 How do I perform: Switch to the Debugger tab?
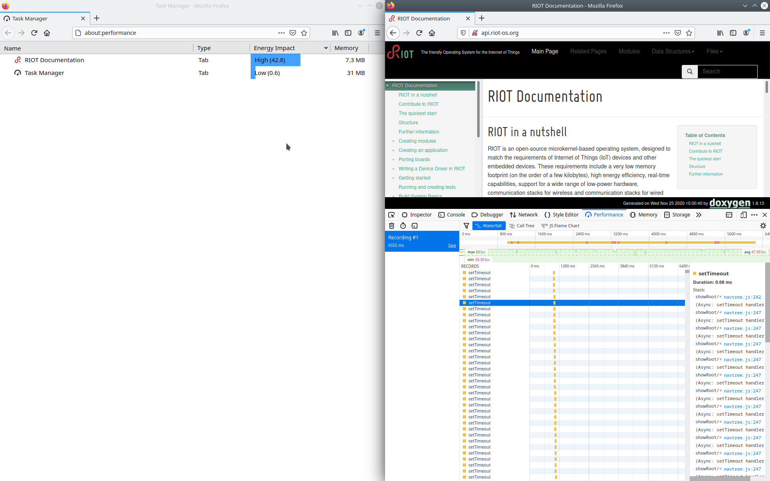(x=487, y=215)
